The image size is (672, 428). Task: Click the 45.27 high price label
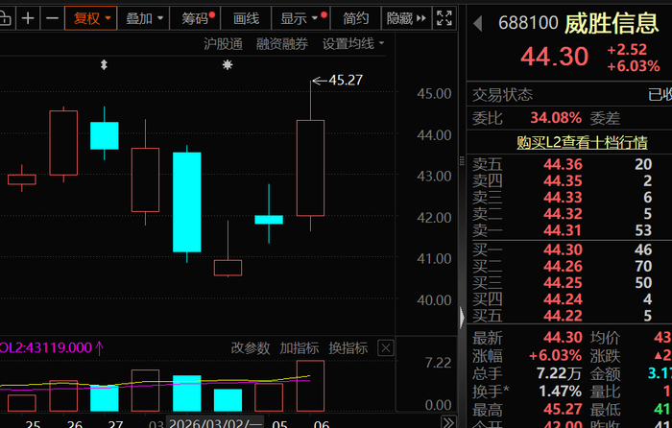(346, 80)
